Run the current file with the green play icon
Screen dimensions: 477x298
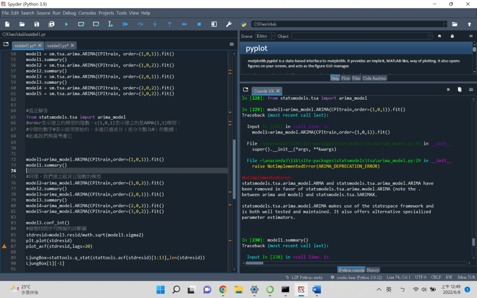coord(66,24)
